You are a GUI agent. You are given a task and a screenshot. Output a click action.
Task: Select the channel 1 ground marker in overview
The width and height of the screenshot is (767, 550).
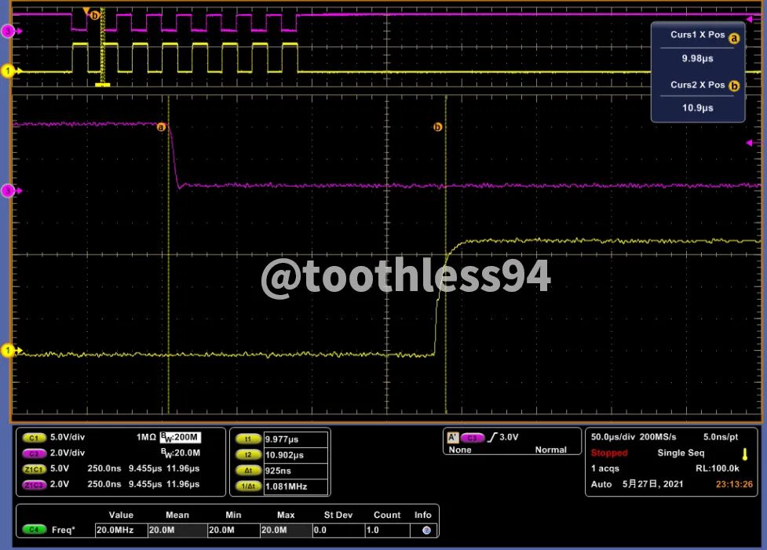tap(9, 71)
